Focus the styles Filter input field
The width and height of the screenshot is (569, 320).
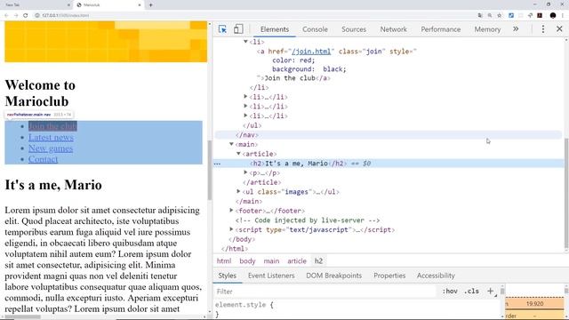point(325,292)
